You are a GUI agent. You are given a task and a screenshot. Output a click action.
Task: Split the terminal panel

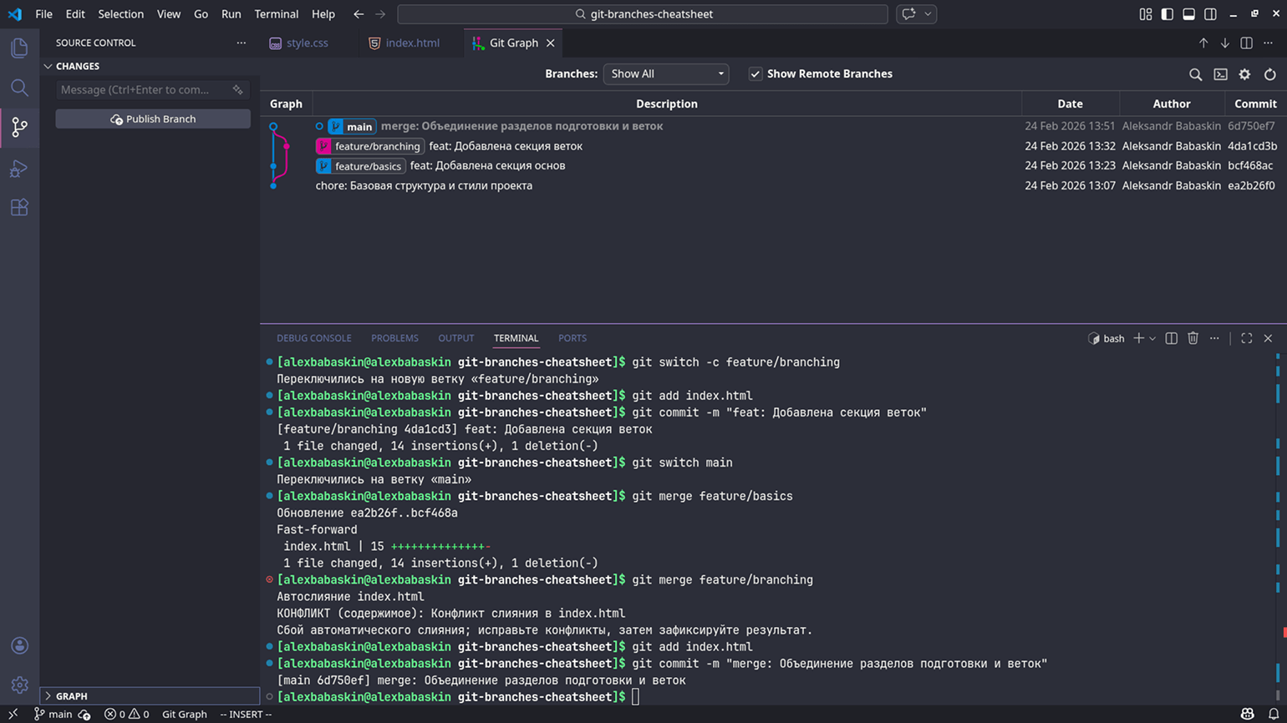pyautogui.click(x=1171, y=338)
